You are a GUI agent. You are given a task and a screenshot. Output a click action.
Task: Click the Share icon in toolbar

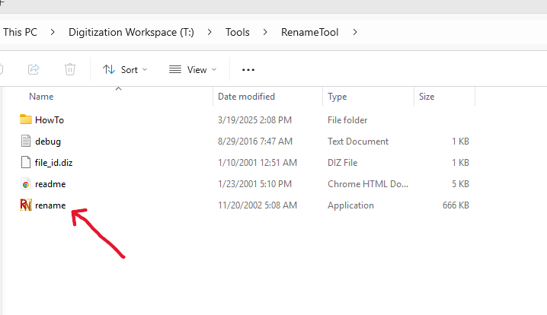tap(34, 69)
